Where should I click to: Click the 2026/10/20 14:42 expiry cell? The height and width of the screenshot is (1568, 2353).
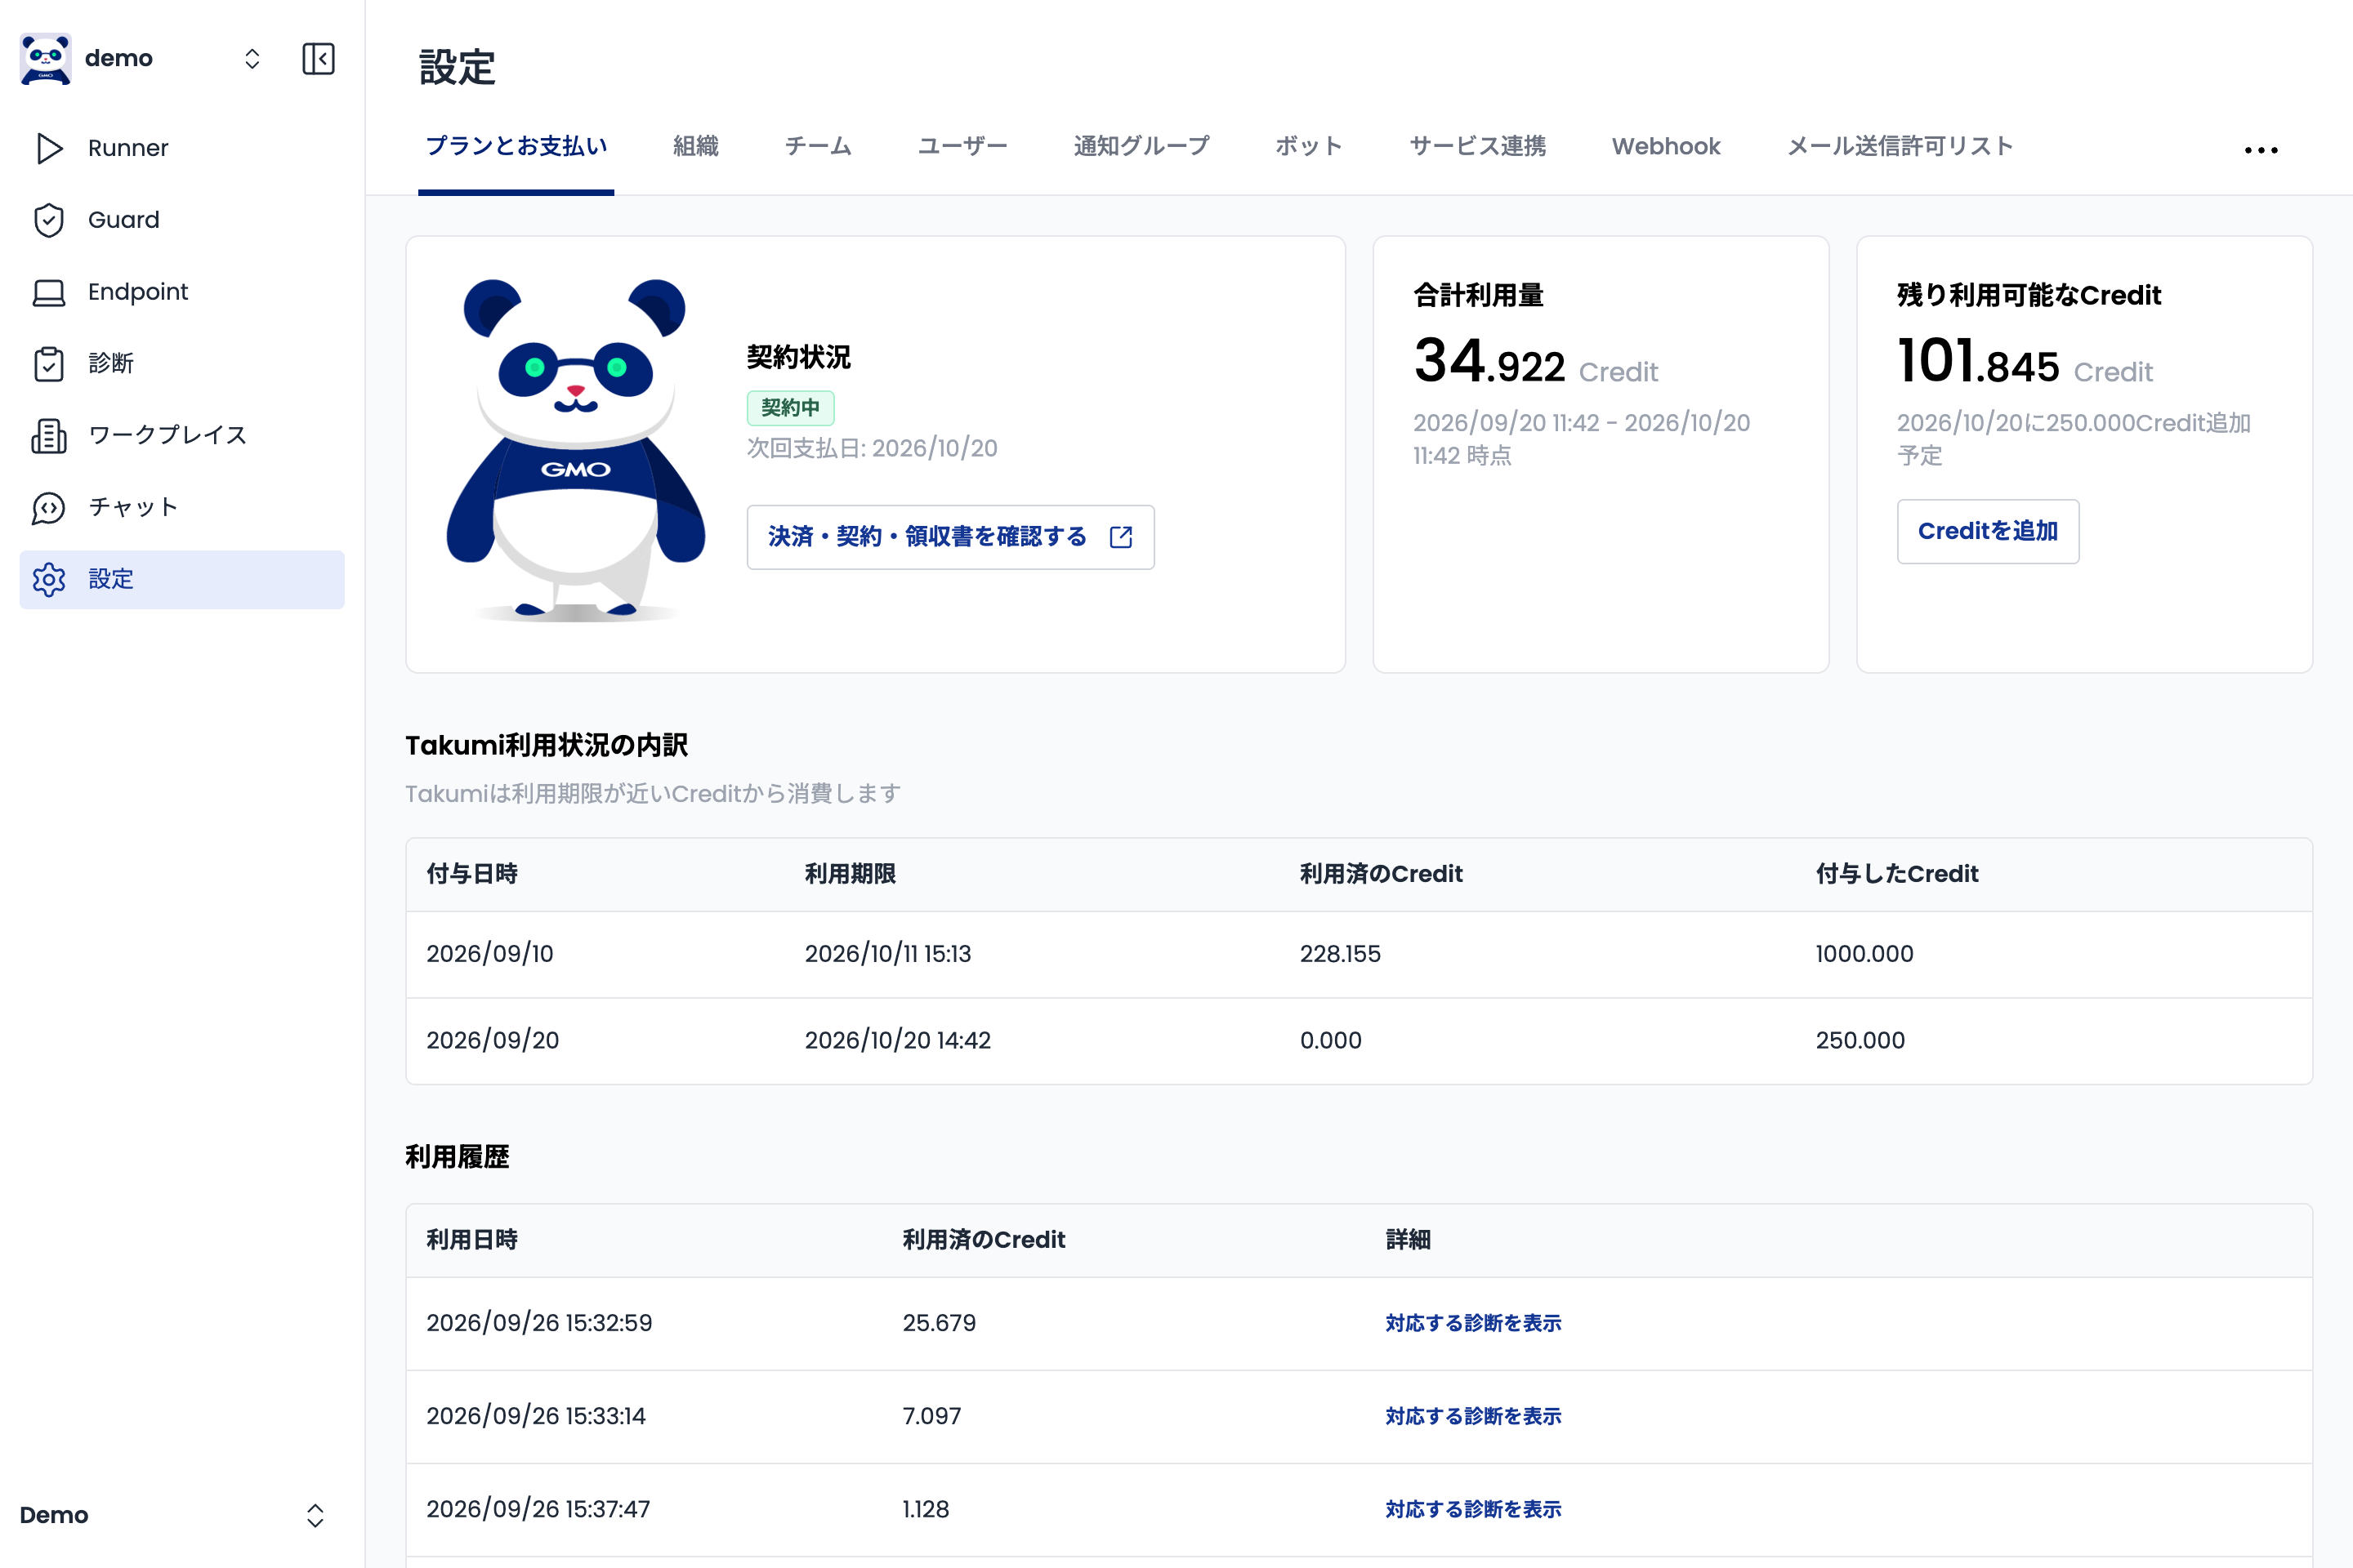(x=897, y=1040)
